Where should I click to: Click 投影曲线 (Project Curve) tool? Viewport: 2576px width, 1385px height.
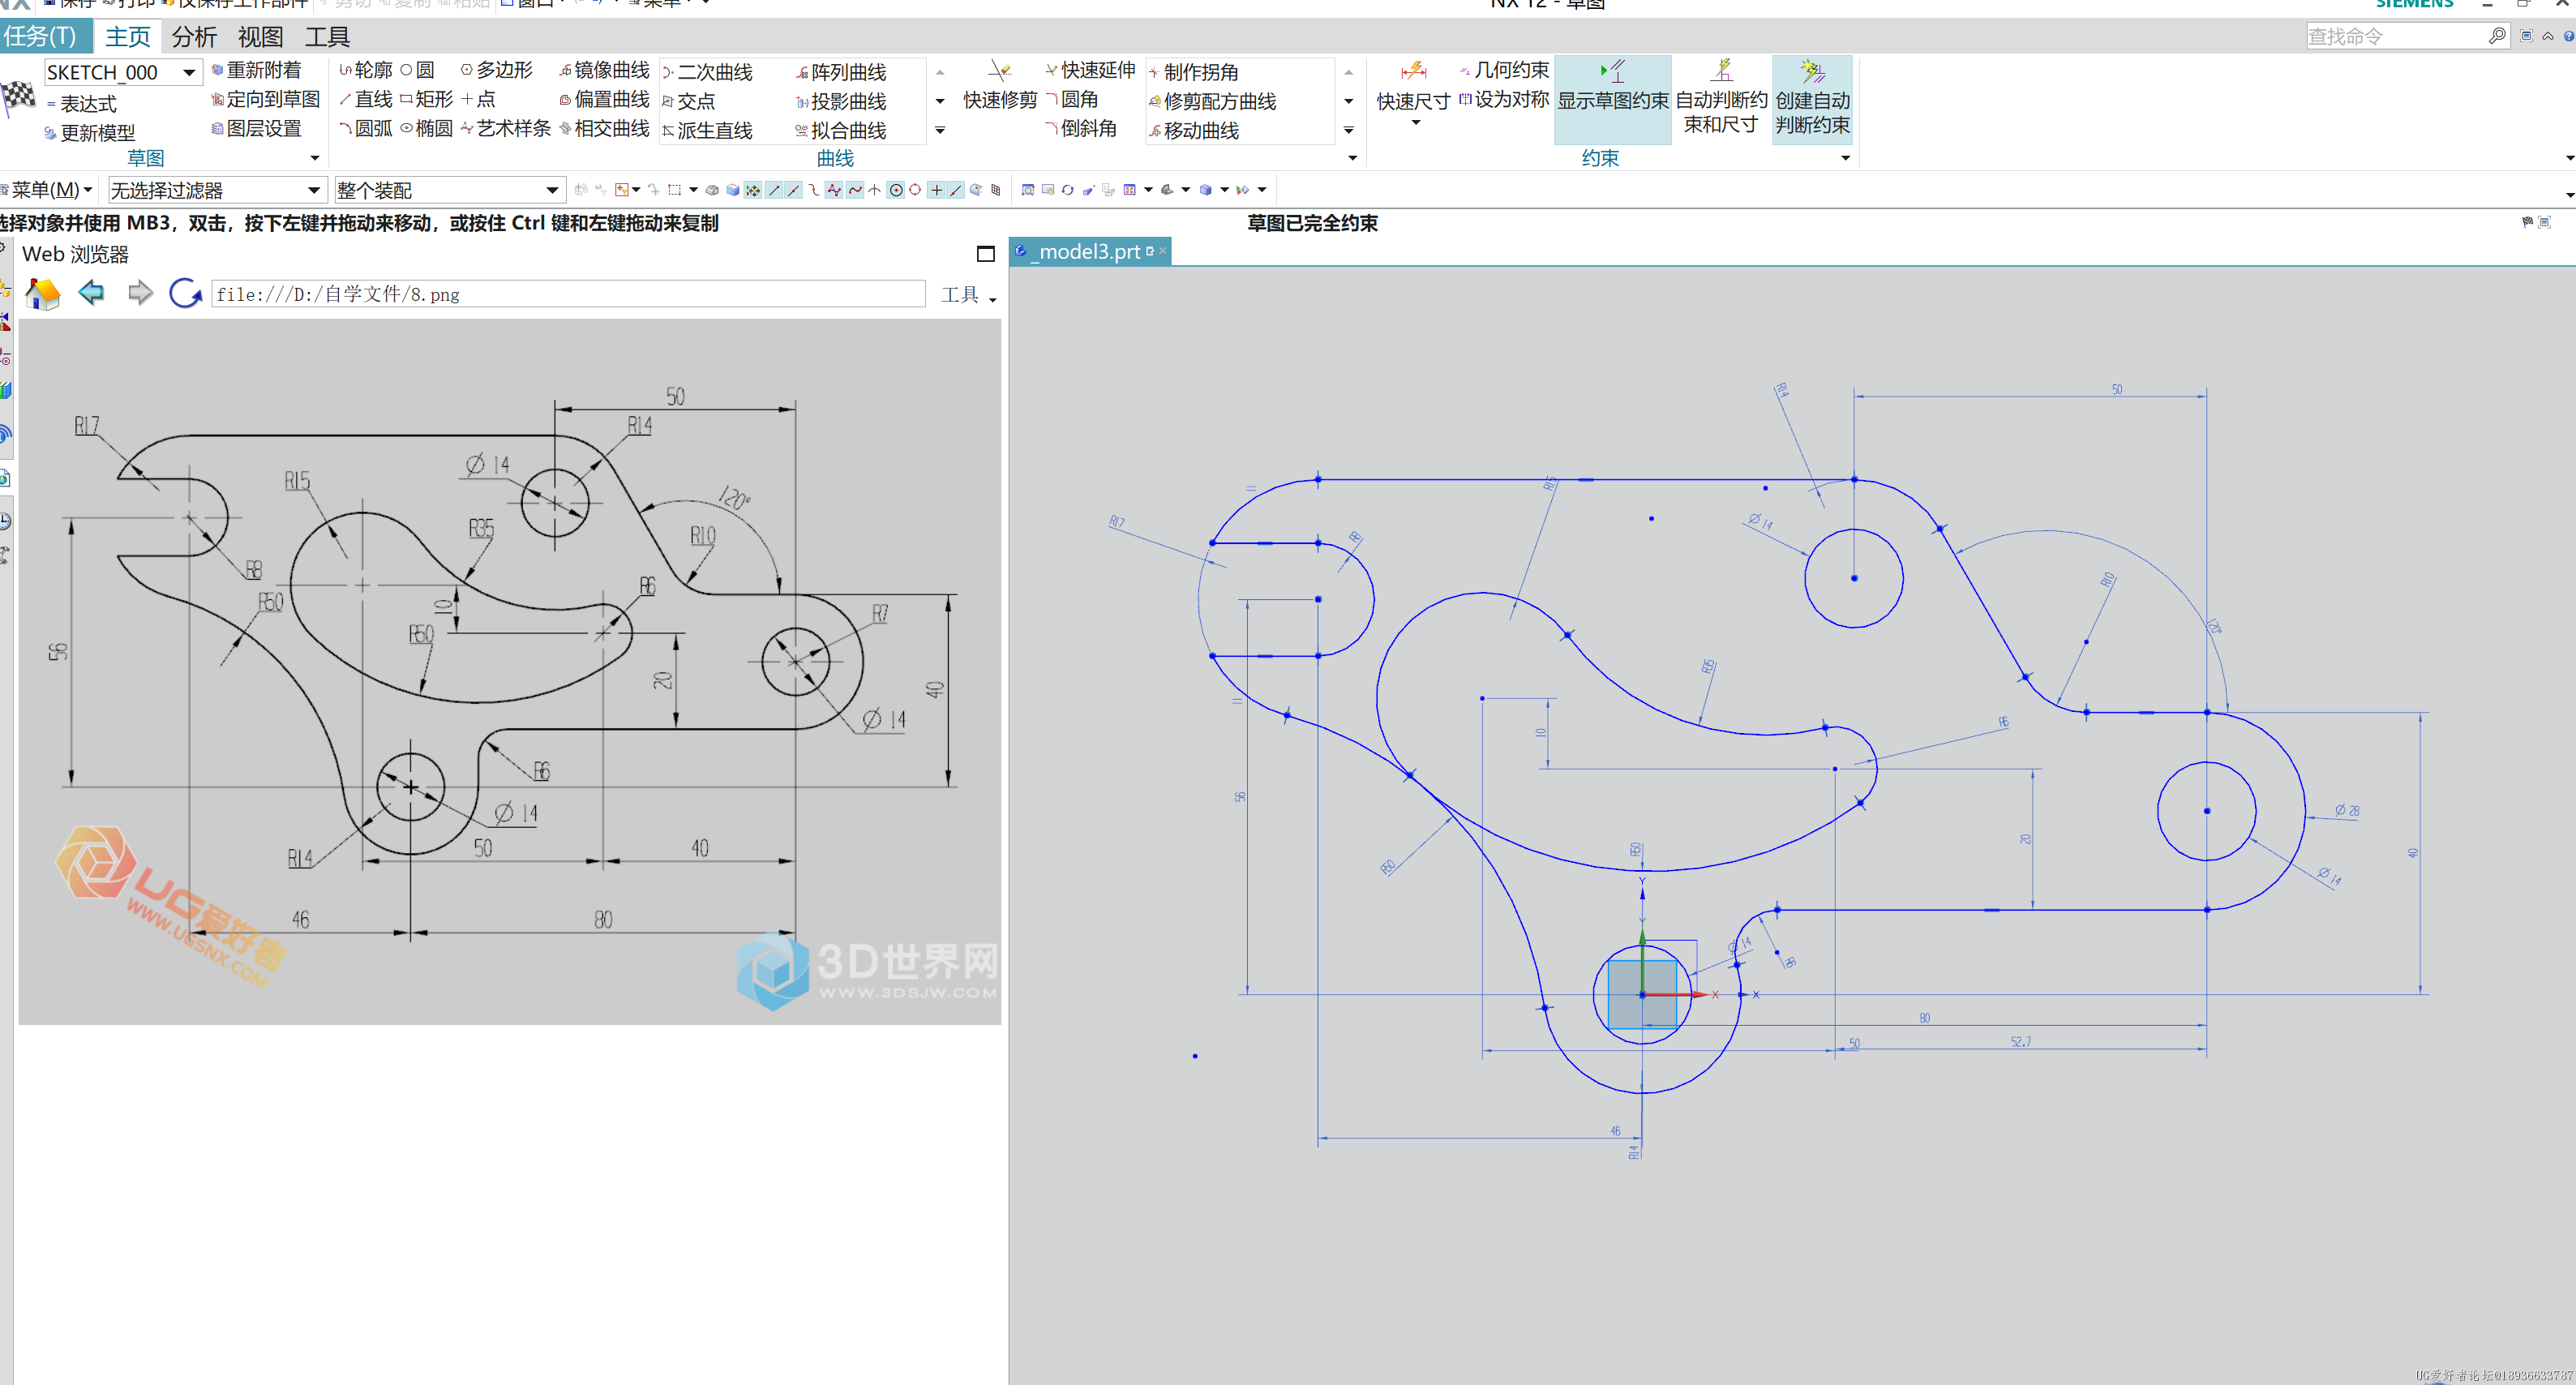point(841,101)
